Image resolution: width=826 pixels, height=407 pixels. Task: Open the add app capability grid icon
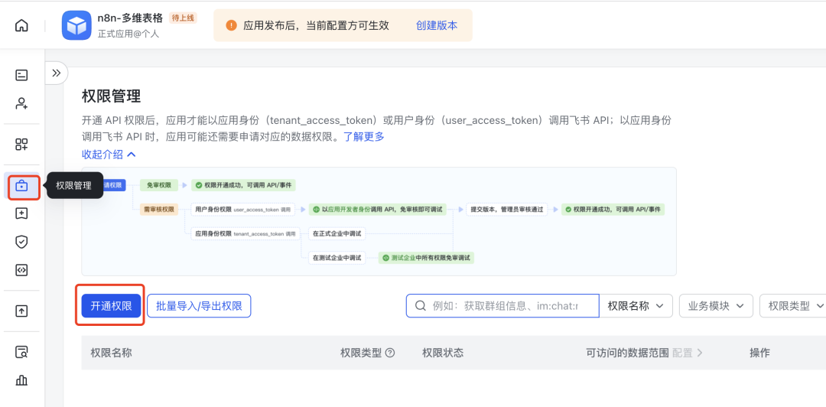pos(21,145)
